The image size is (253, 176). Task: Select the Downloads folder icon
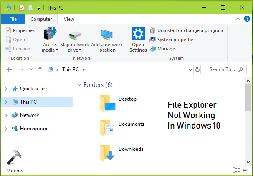(x=107, y=153)
